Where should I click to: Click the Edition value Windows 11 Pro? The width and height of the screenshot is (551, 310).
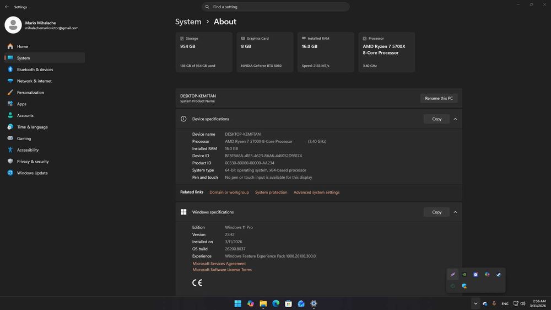(x=239, y=227)
